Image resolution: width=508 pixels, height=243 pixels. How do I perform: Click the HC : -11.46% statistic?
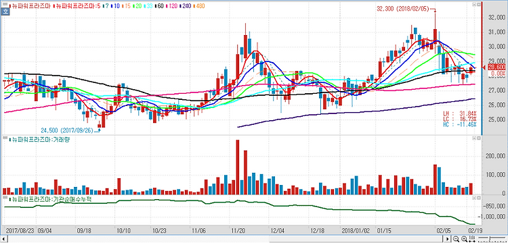point(460,124)
